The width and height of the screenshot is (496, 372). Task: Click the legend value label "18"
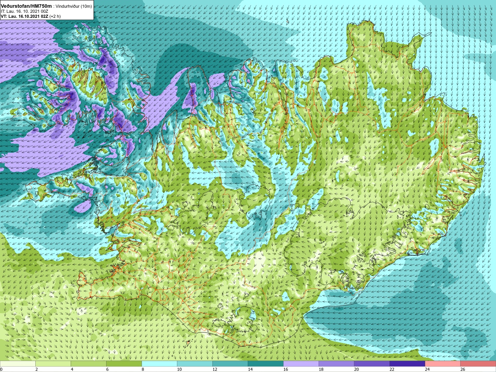click(x=321, y=369)
